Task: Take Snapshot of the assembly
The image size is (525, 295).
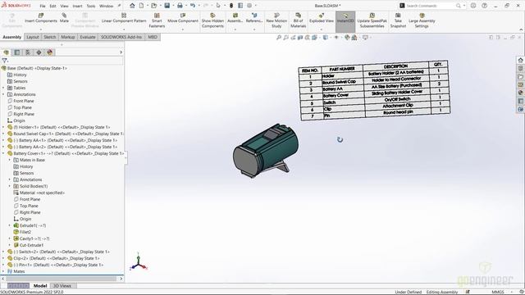Action: [398, 20]
